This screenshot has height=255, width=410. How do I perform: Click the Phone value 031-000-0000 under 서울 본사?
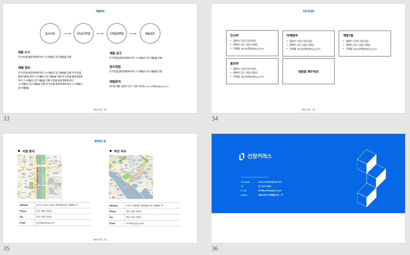(44, 211)
